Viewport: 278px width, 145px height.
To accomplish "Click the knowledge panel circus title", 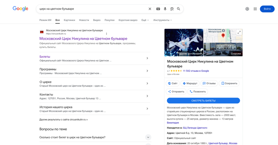I will click(x=200, y=64).
